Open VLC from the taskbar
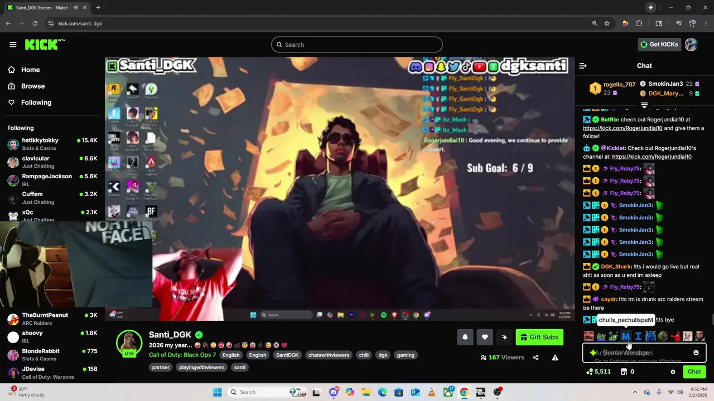The image size is (714, 401). 431,392
